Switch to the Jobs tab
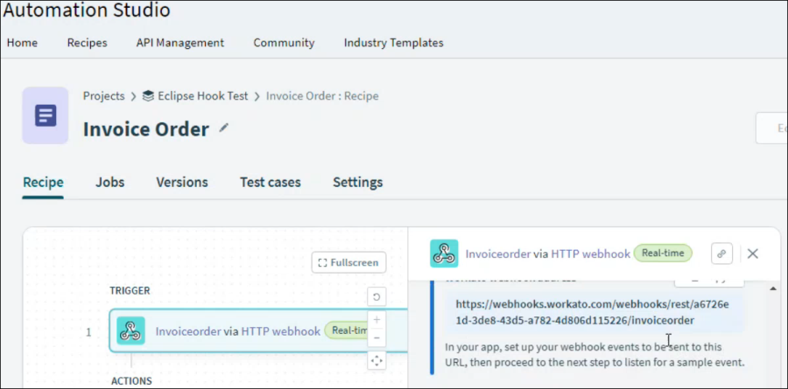The width and height of the screenshot is (788, 389). coord(110,182)
